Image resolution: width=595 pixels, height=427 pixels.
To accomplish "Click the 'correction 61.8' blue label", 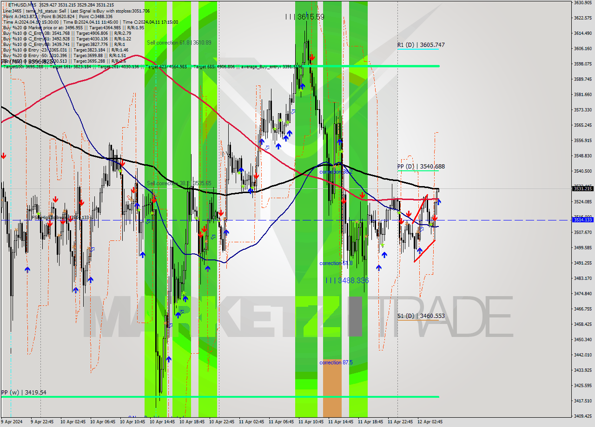I will coord(336,263).
